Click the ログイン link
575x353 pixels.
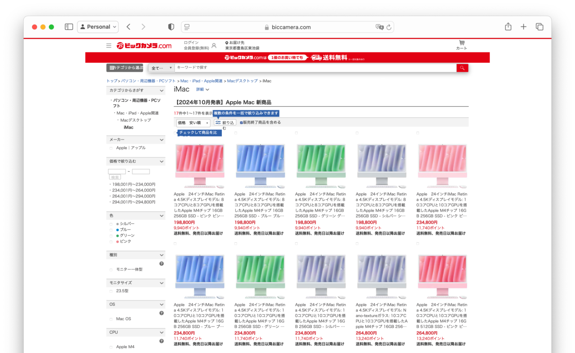point(191,43)
